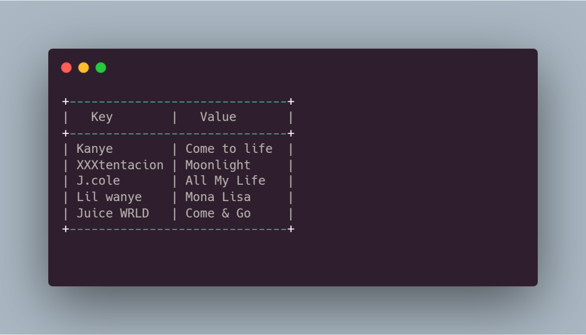
Task: Click the Juice WRLD key text
Action: point(113,213)
